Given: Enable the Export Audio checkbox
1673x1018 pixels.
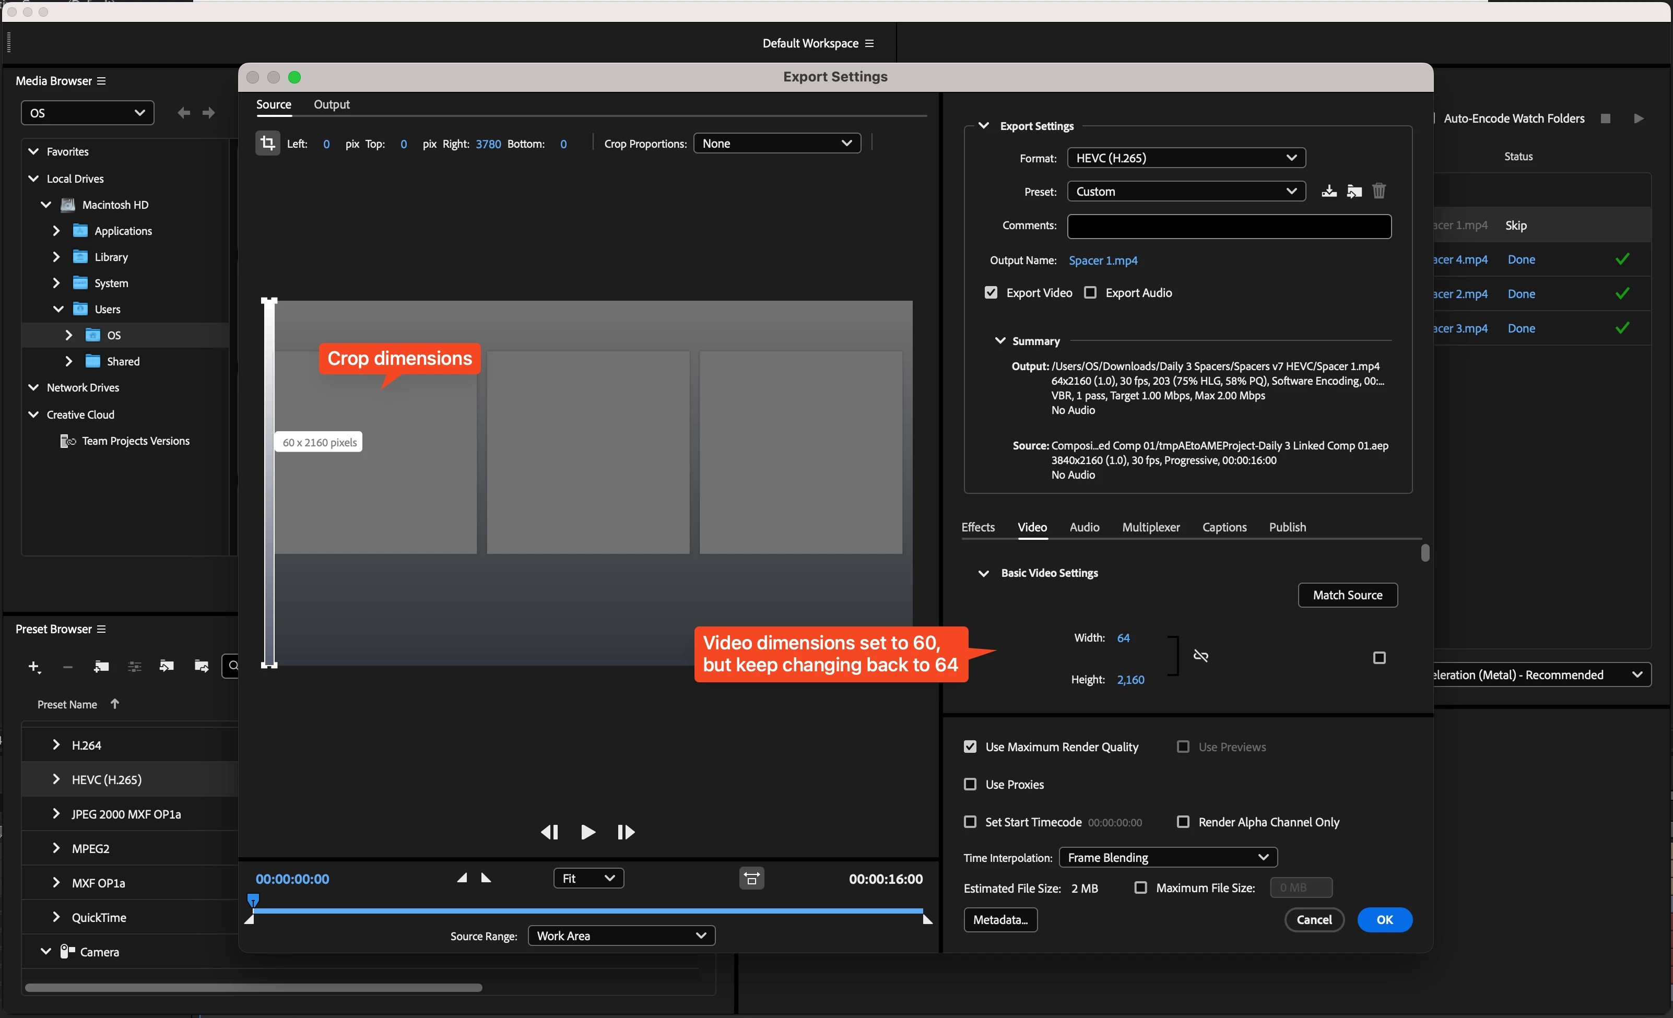Looking at the screenshot, I should point(1090,292).
